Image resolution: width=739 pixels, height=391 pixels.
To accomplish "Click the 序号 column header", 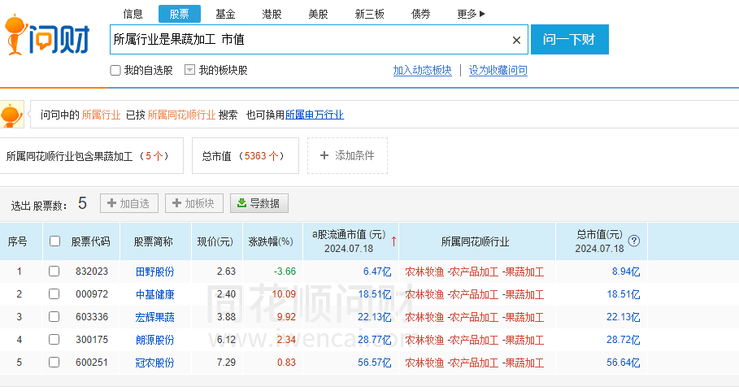I will pyautogui.click(x=17, y=241).
